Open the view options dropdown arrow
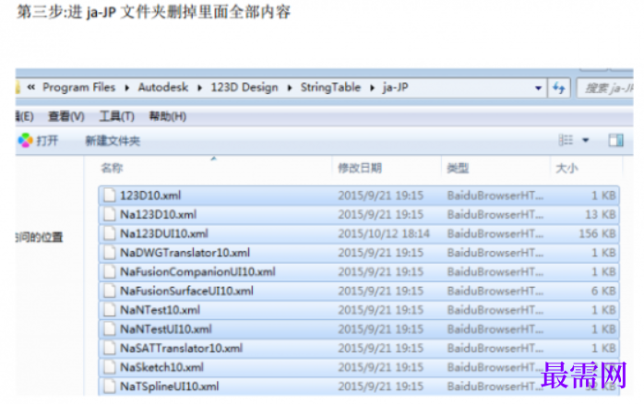Image resolution: width=644 pixels, height=404 pixels. tap(586, 140)
